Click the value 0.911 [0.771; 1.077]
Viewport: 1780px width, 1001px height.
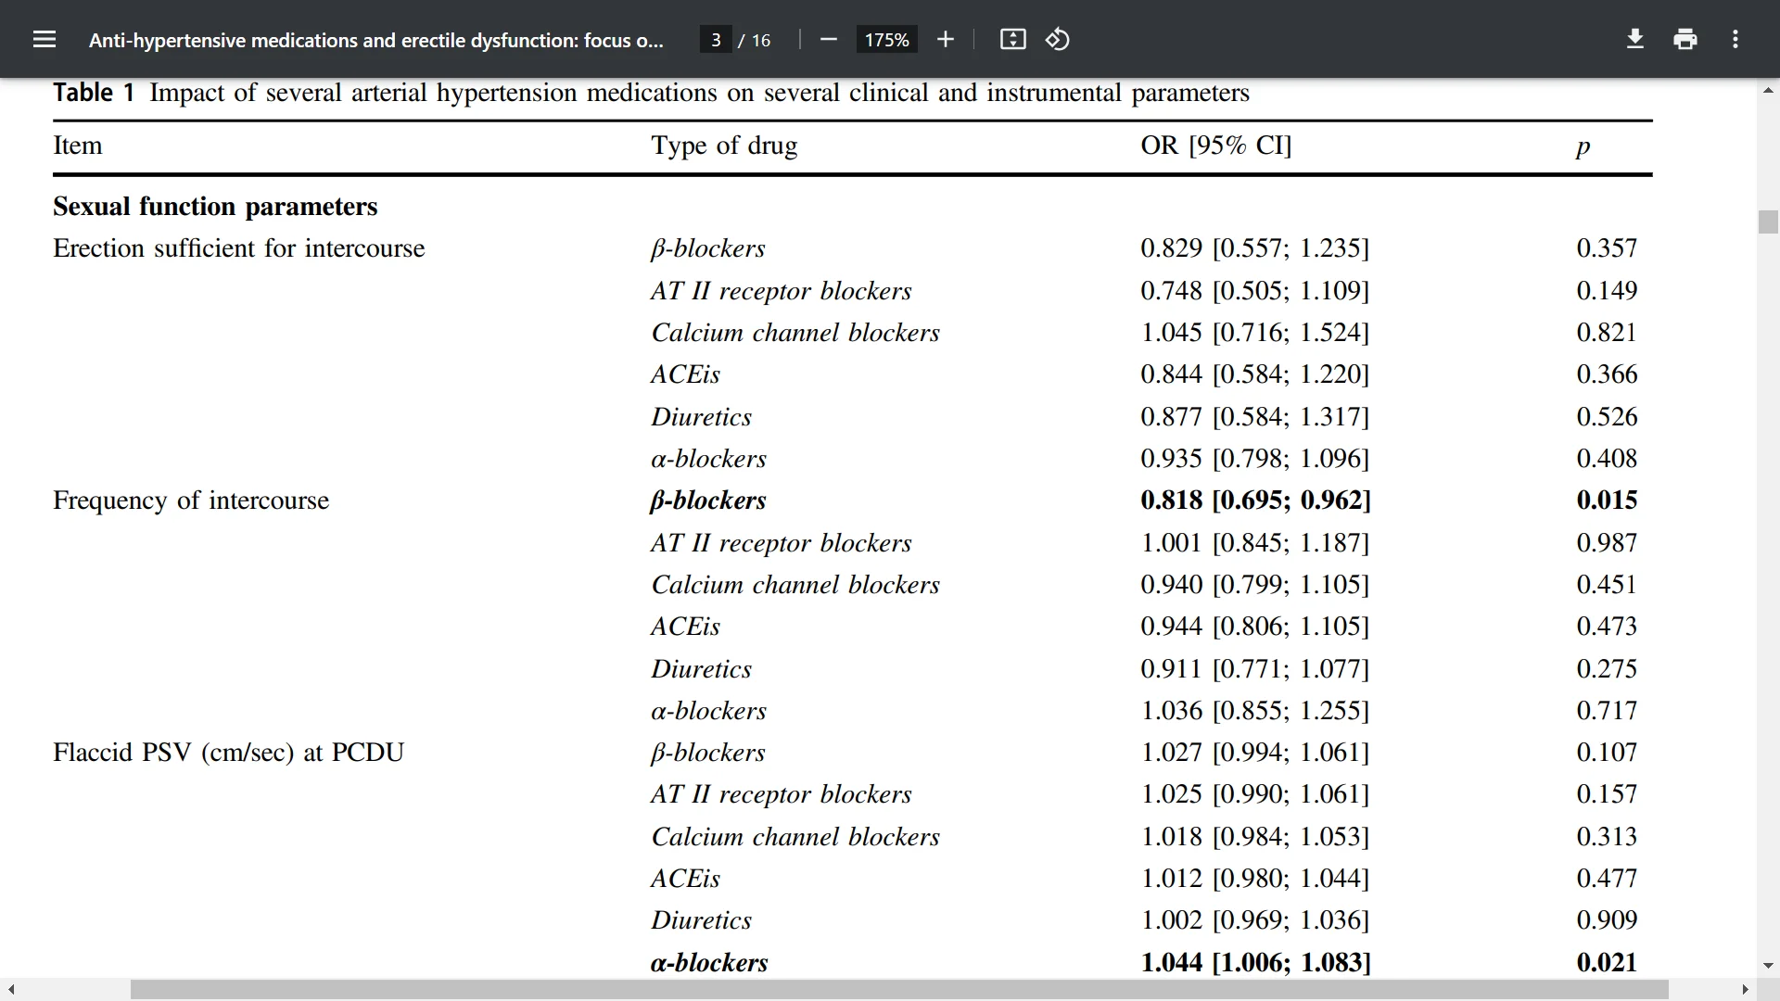[1254, 668]
